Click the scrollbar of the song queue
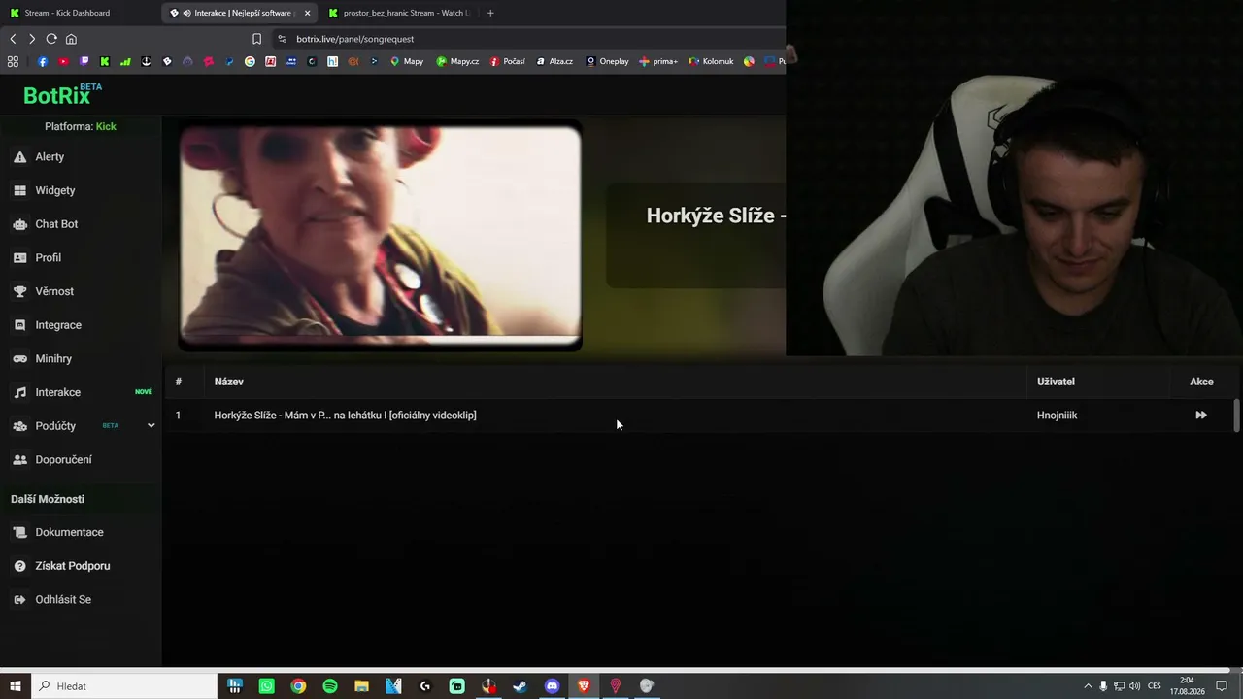1243x699 pixels. [1236, 416]
